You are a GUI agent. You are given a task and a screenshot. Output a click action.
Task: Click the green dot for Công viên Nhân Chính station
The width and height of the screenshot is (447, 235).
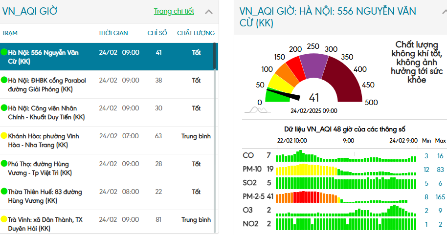[4, 108]
